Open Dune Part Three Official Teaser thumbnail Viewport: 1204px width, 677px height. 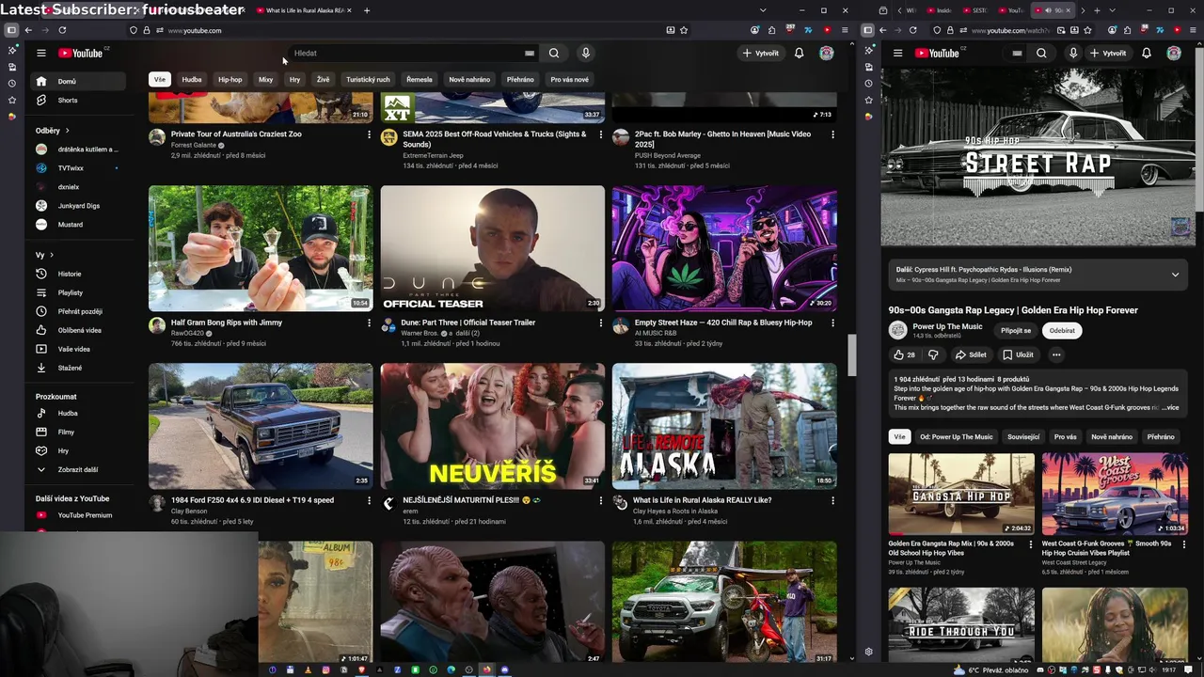click(x=492, y=248)
